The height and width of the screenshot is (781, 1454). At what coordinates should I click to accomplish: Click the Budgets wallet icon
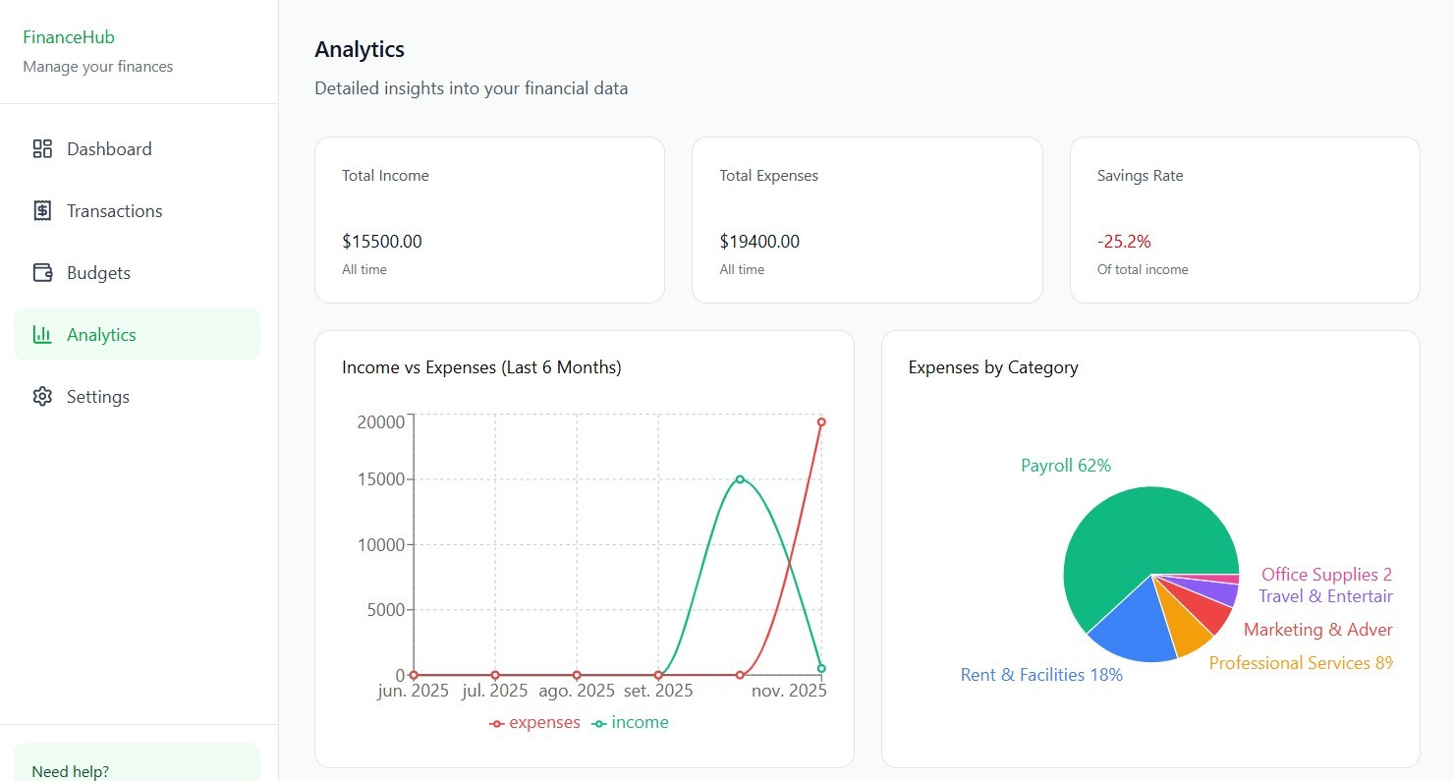coord(42,273)
